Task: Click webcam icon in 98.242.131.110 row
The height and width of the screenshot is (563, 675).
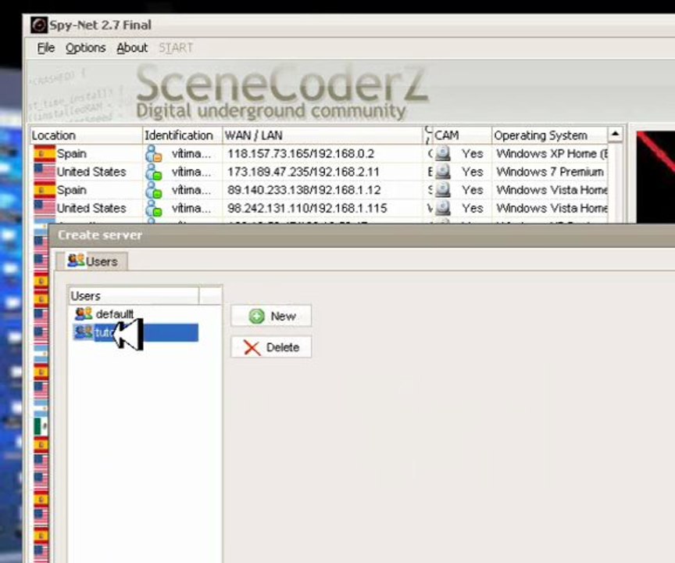Action: click(x=443, y=208)
